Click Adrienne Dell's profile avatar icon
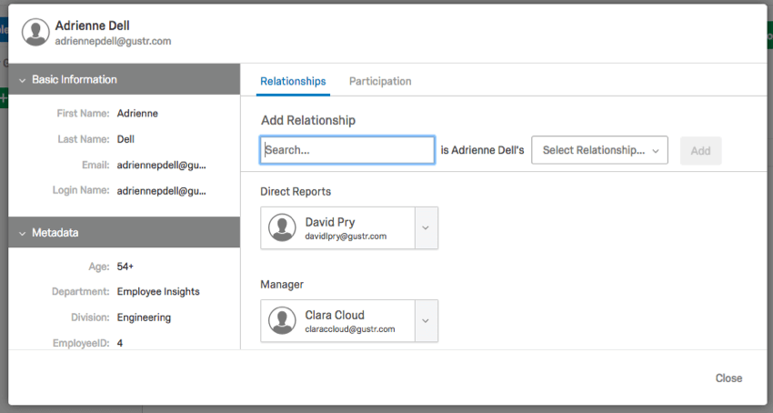Image resolution: width=773 pixels, height=413 pixels. (35, 33)
